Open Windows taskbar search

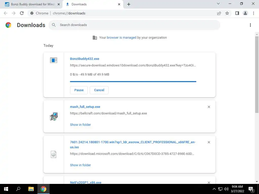click(x=18, y=189)
